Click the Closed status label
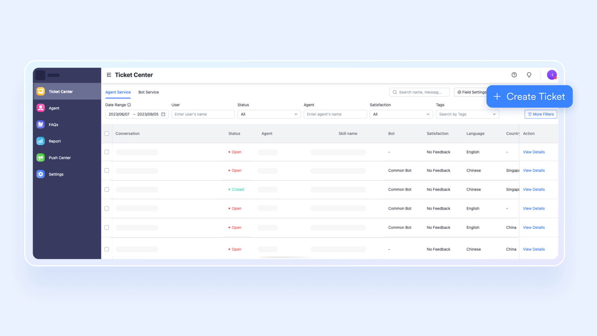Viewport: 597px width, 336px height. pos(236,189)
